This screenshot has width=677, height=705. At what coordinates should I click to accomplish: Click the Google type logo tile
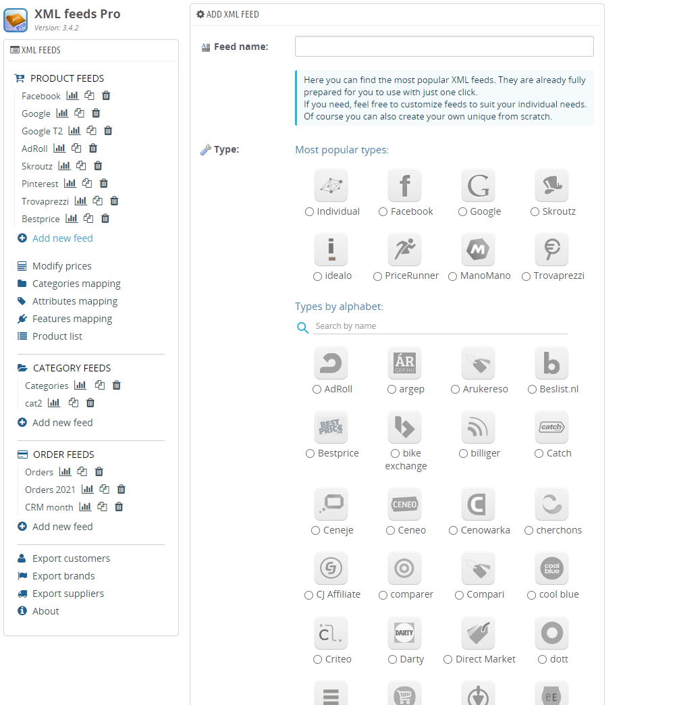[479, 185]
